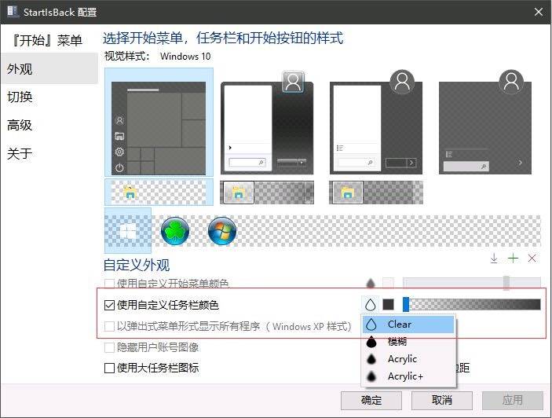This screenshot has width=552, height=418.
Task: Choose the Windows 7 glass start menu style
Action: pos(267,123)
